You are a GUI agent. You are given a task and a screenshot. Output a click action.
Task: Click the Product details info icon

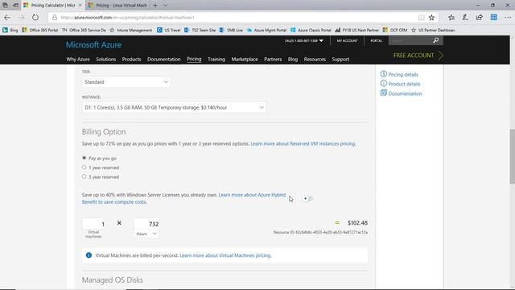383,84
